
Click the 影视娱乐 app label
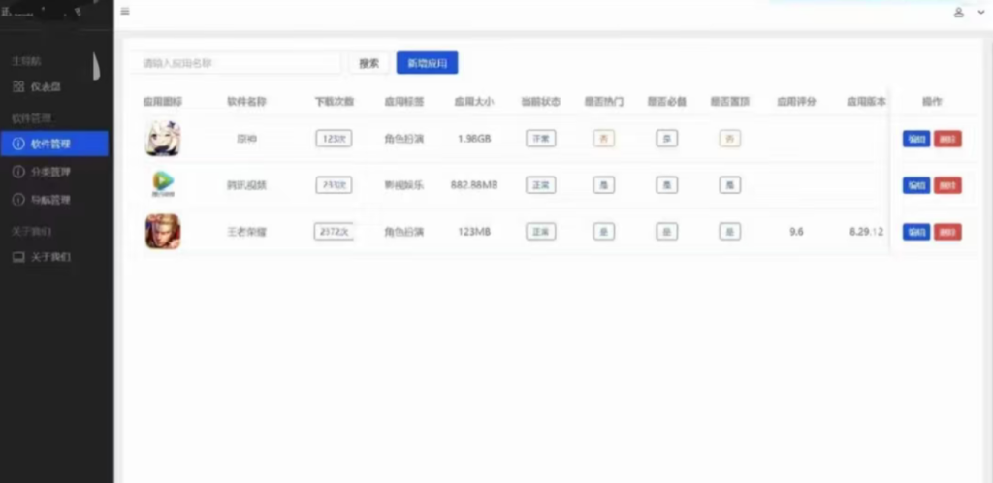(x=404, y=185)
